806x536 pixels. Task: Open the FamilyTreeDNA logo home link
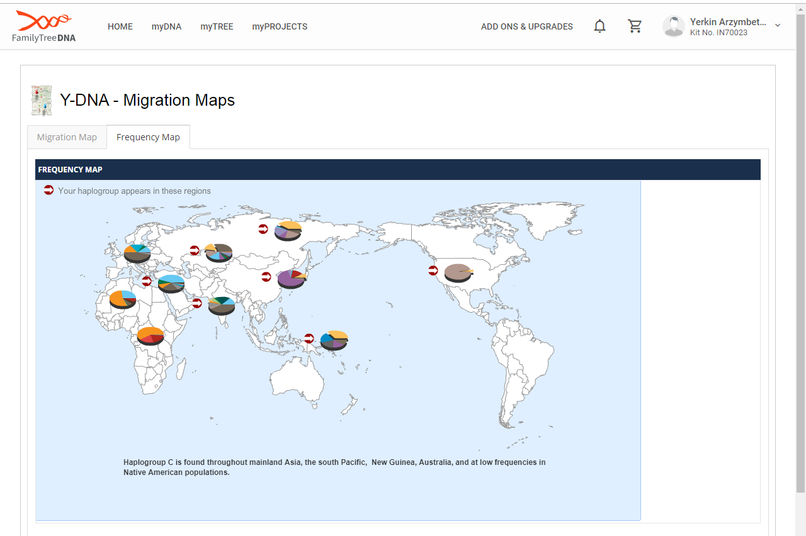click(x=43, y=26)
